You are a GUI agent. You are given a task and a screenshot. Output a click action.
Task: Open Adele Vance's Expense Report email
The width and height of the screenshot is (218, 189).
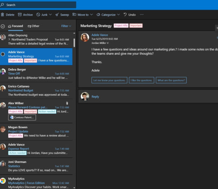click(36, 149)
